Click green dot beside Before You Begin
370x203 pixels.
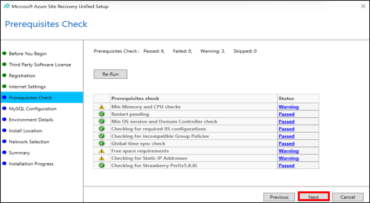coord(4,53)
